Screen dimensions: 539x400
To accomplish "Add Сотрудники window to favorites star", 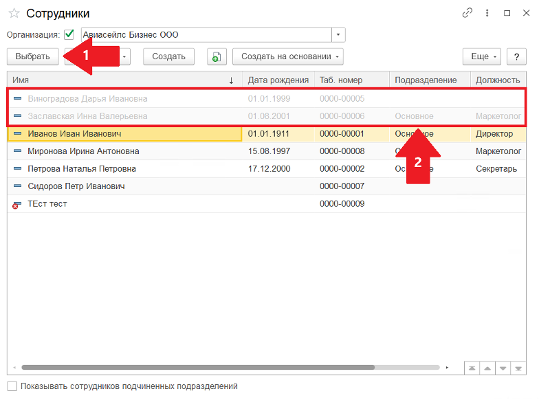I will [14, 14].
